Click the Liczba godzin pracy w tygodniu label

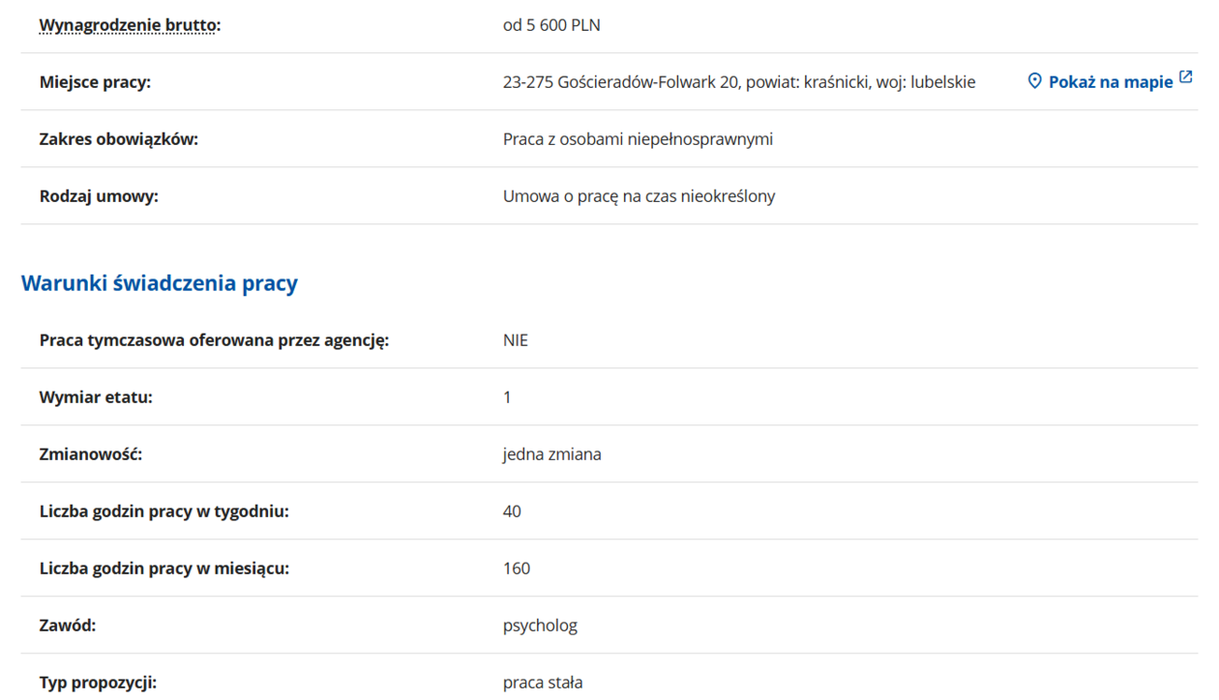tap(164, 511)
